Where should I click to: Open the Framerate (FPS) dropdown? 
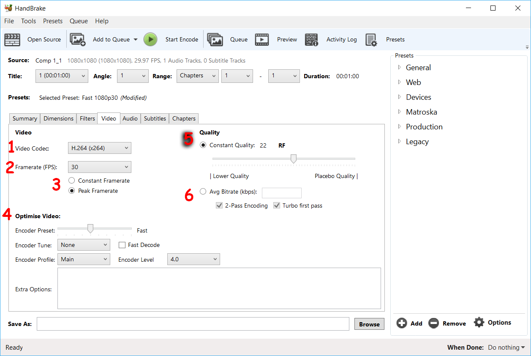point(100,167)
